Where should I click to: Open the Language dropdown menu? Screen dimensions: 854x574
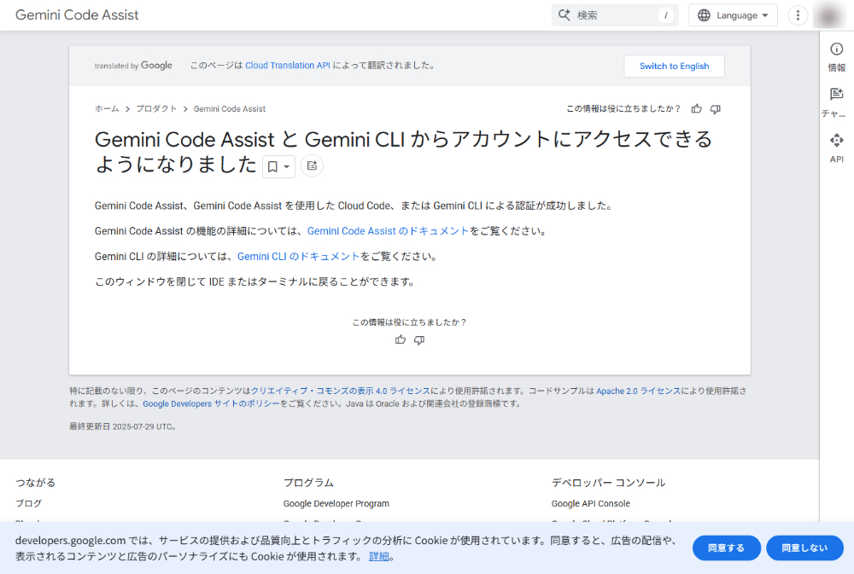[733, 15]
